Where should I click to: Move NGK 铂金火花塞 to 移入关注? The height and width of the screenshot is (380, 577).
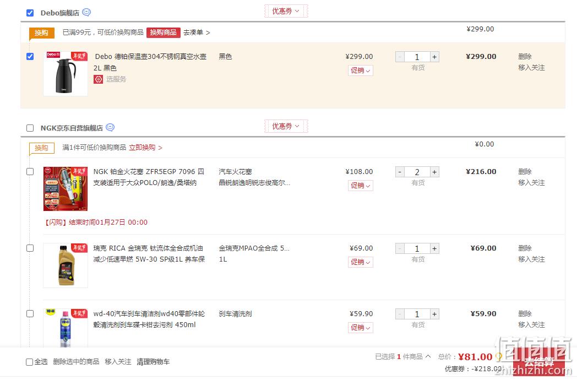point(531,183)
